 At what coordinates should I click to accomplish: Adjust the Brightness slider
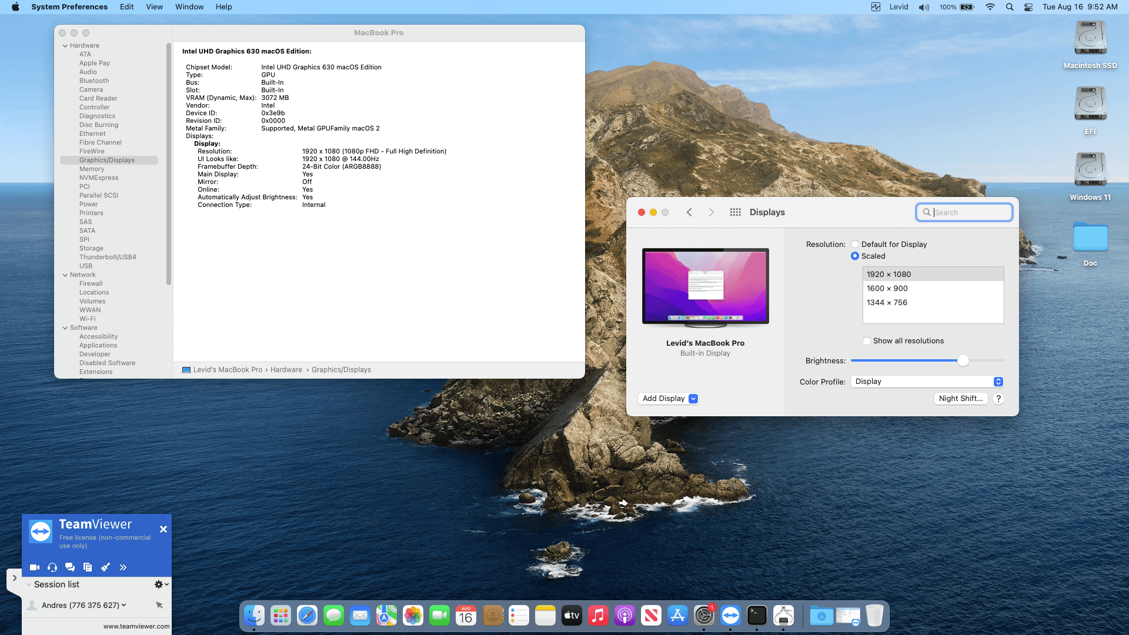(963, 360)
